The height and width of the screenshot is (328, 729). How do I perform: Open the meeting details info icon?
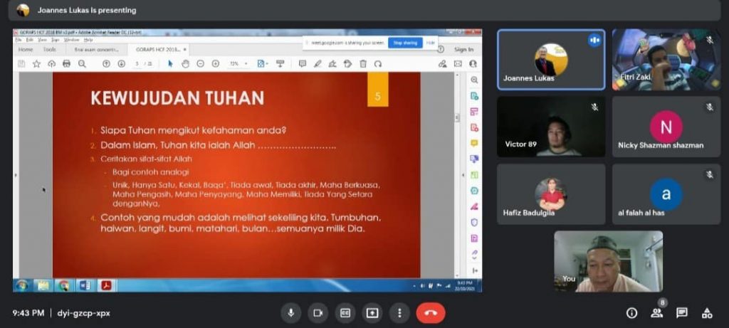click(631, 313)
